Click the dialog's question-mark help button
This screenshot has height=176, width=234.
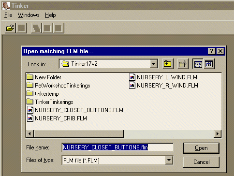click(212, 51)
